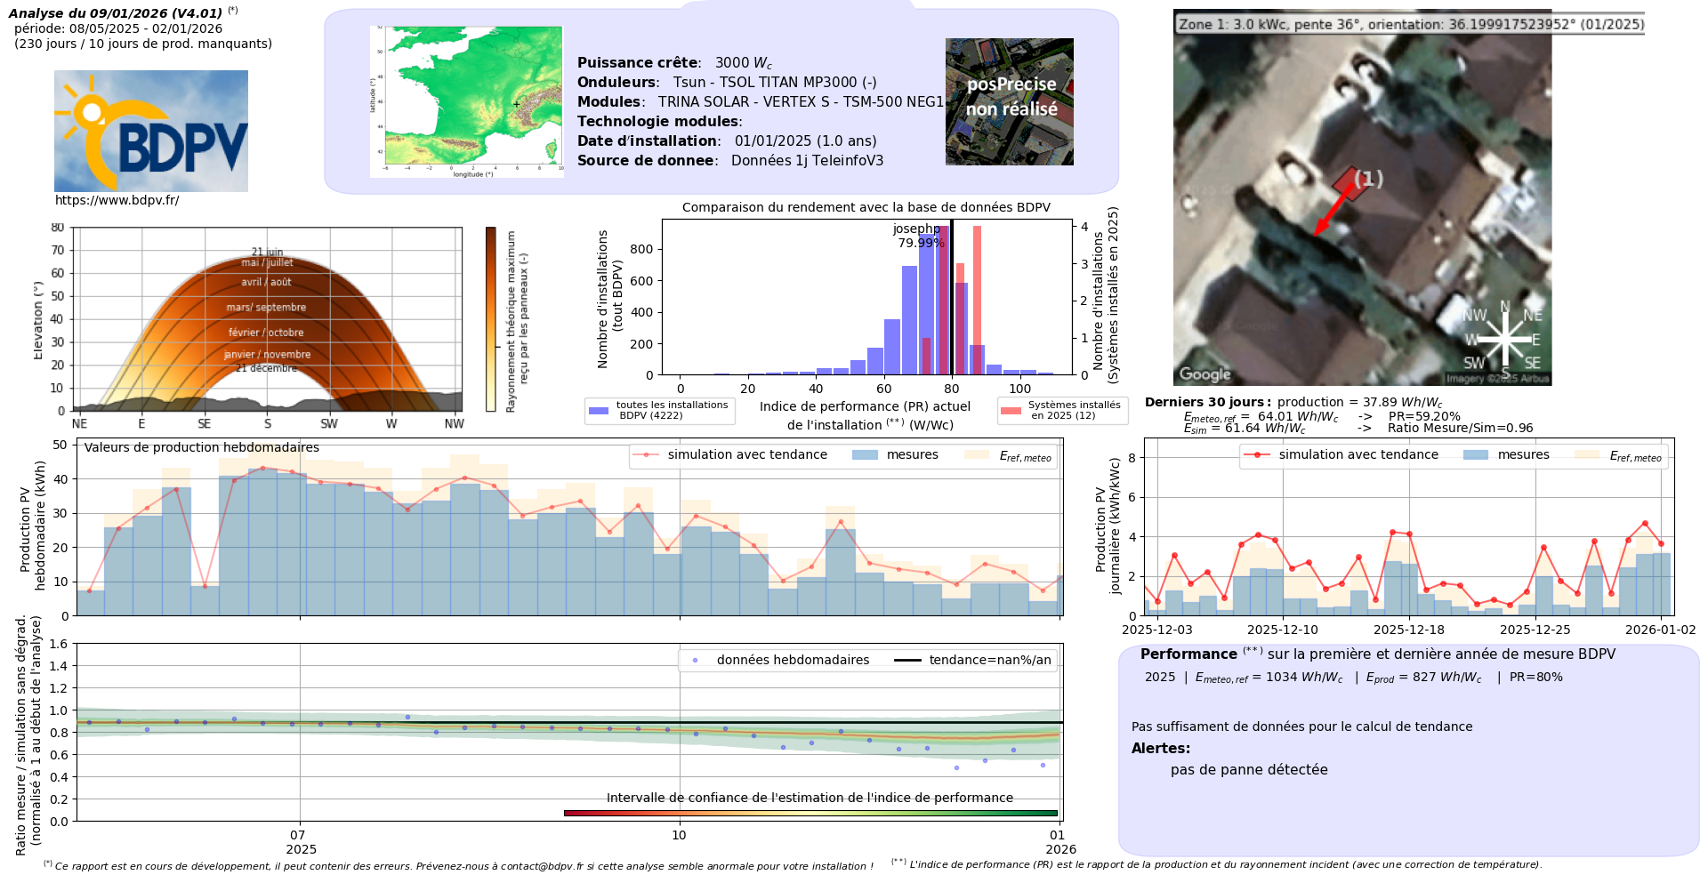Click the 'Date d'installation: 01/01/2025' line
Screen dimensions: 1708x883
727,140
